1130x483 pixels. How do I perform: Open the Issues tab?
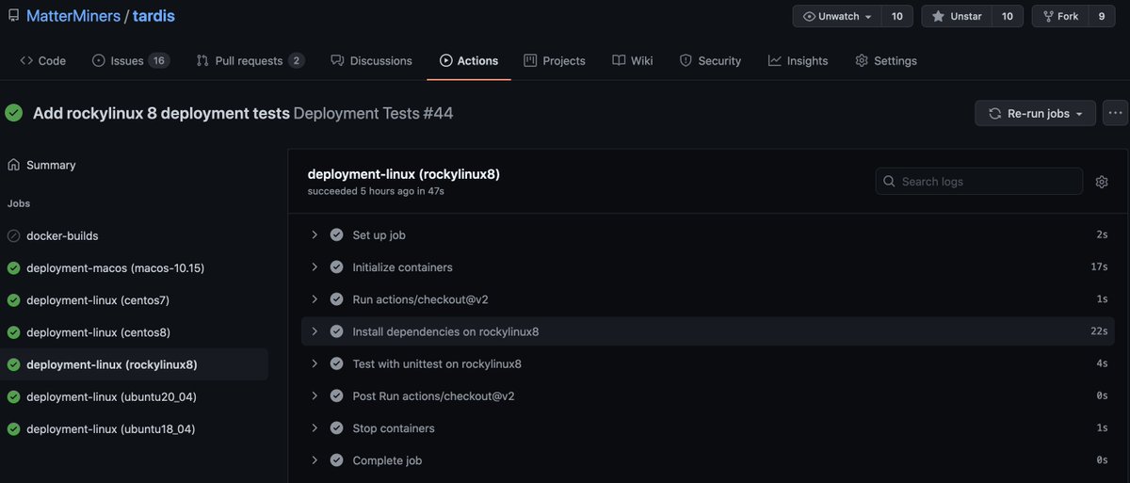coord(130,60)
